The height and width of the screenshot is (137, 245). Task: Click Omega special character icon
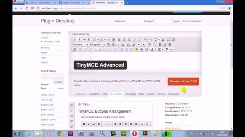(x=128, y=45)
